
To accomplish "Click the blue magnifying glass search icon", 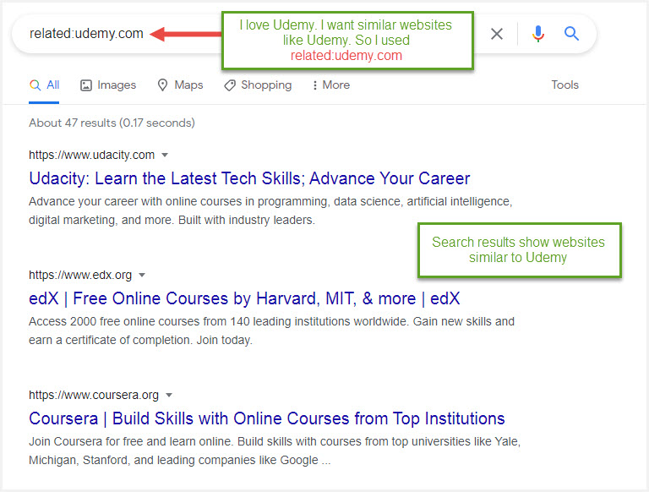I will (x=572, y=34).
